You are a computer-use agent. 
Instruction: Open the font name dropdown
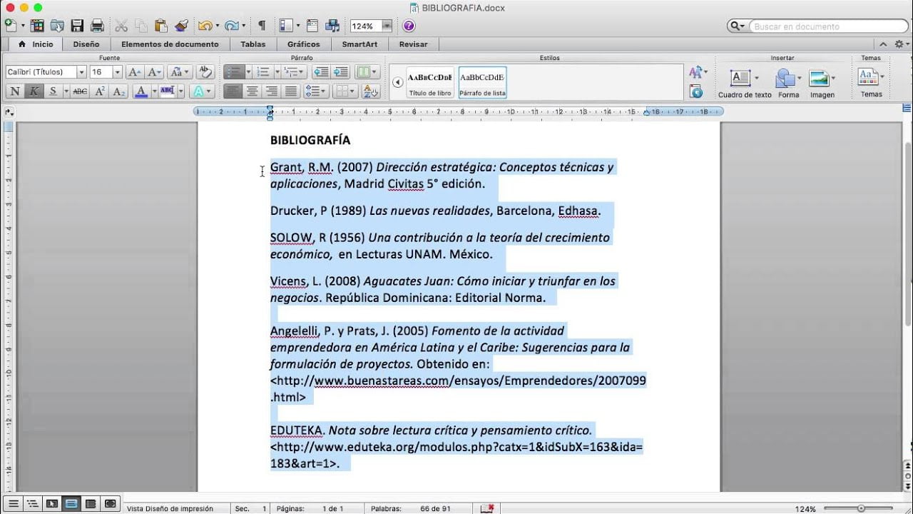[81, 72]
